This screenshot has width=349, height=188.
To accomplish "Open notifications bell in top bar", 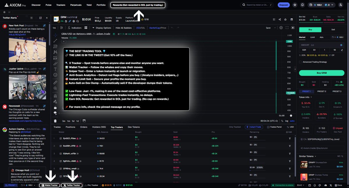I will pyautogui.click(x=302, y=5).
